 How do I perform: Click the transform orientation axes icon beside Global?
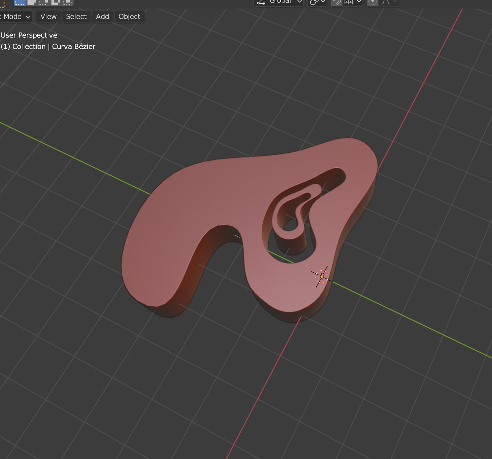click(x=261, y=2)
